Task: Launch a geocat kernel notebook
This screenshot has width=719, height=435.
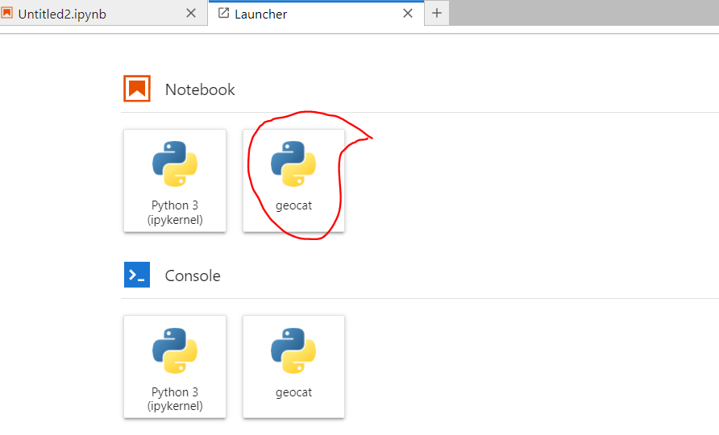Action: pyautogui.click(x=293, y=180)
